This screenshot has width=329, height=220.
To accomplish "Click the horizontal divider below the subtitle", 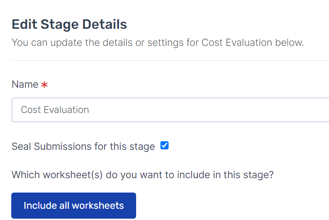I will click(x=170, y=61).
